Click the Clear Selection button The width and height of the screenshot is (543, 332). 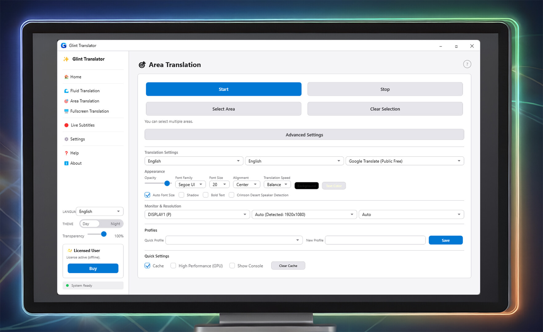point(385,109)
